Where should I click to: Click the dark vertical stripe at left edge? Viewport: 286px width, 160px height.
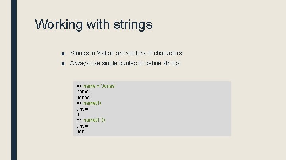[x=14, y=79]
